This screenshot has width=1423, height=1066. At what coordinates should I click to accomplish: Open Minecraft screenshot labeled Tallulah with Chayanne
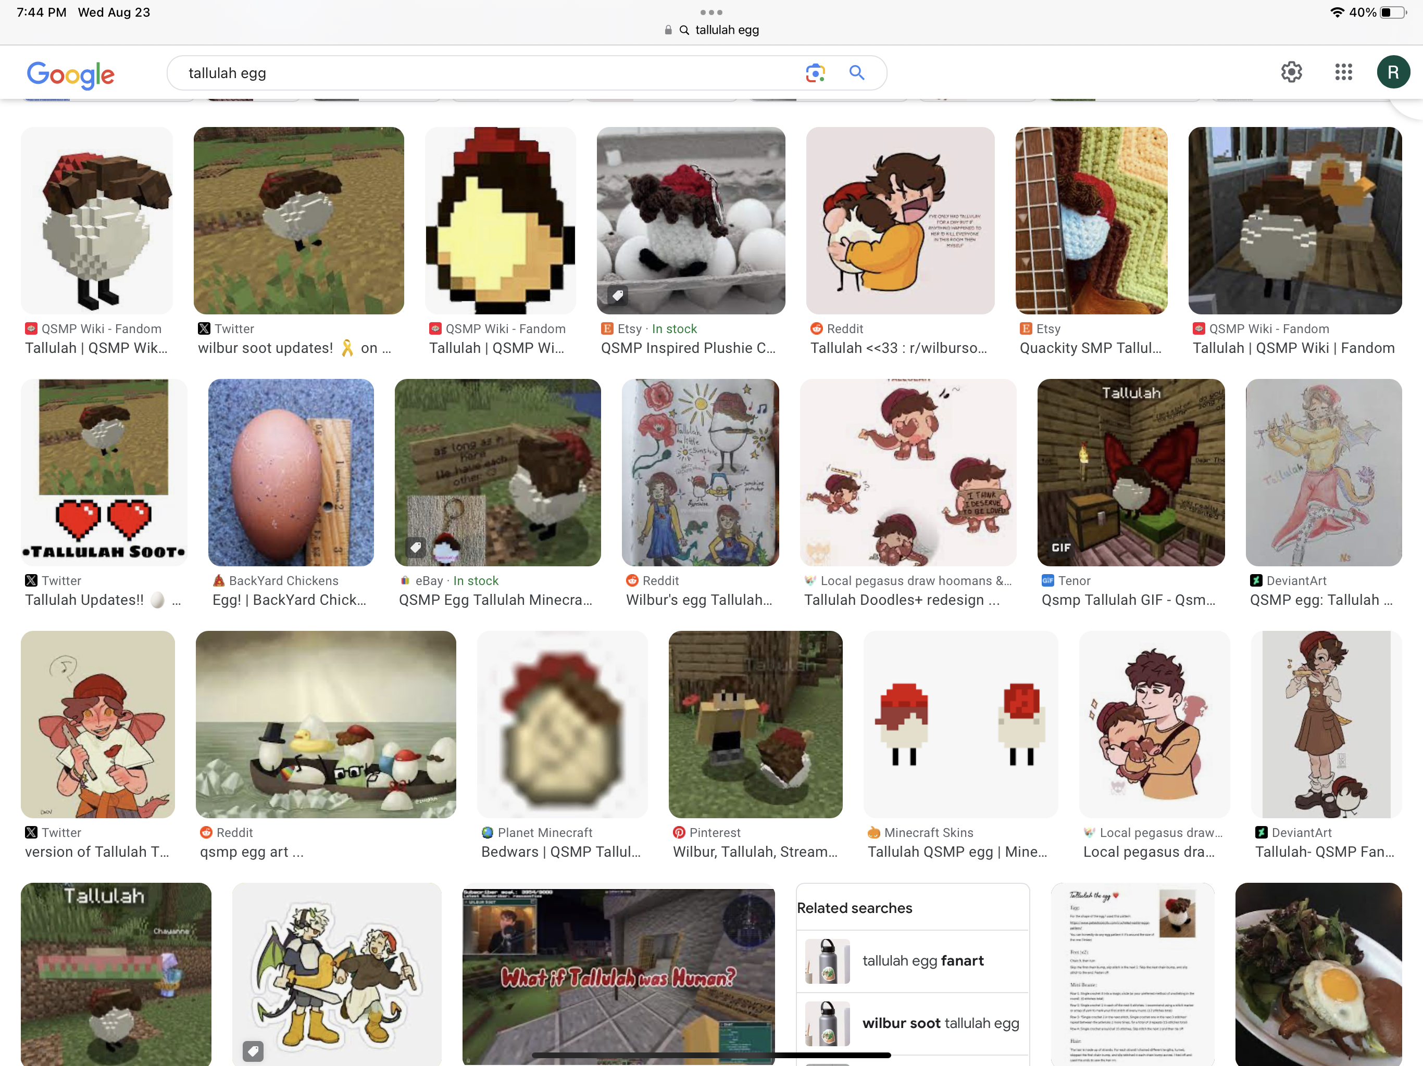(x=116, y=974)
